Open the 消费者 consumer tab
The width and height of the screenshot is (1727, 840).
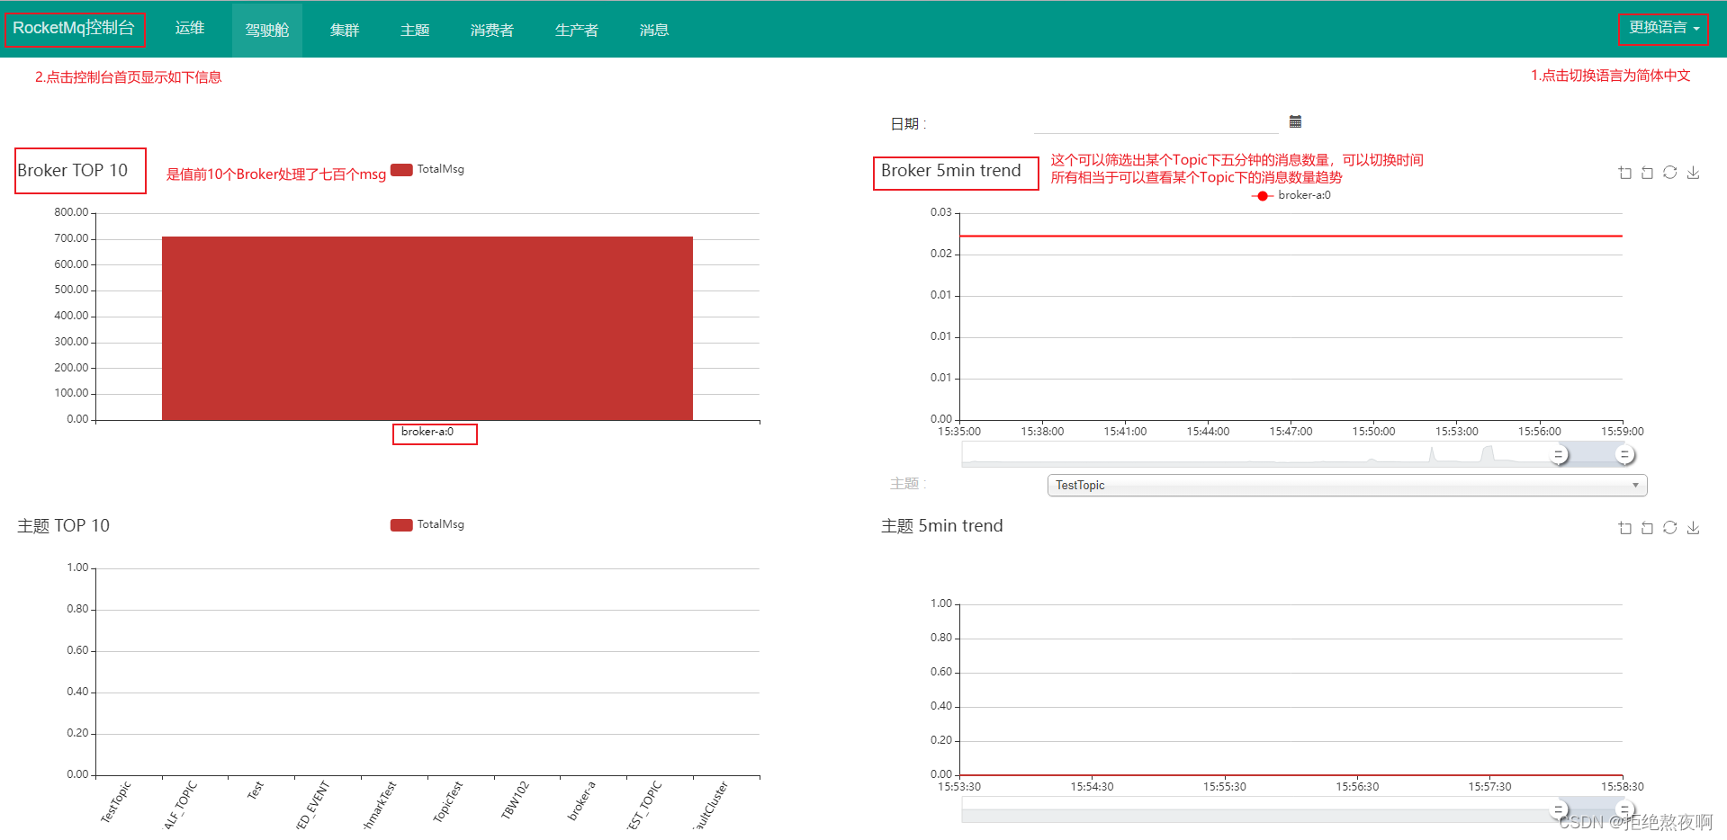(492, 30)
